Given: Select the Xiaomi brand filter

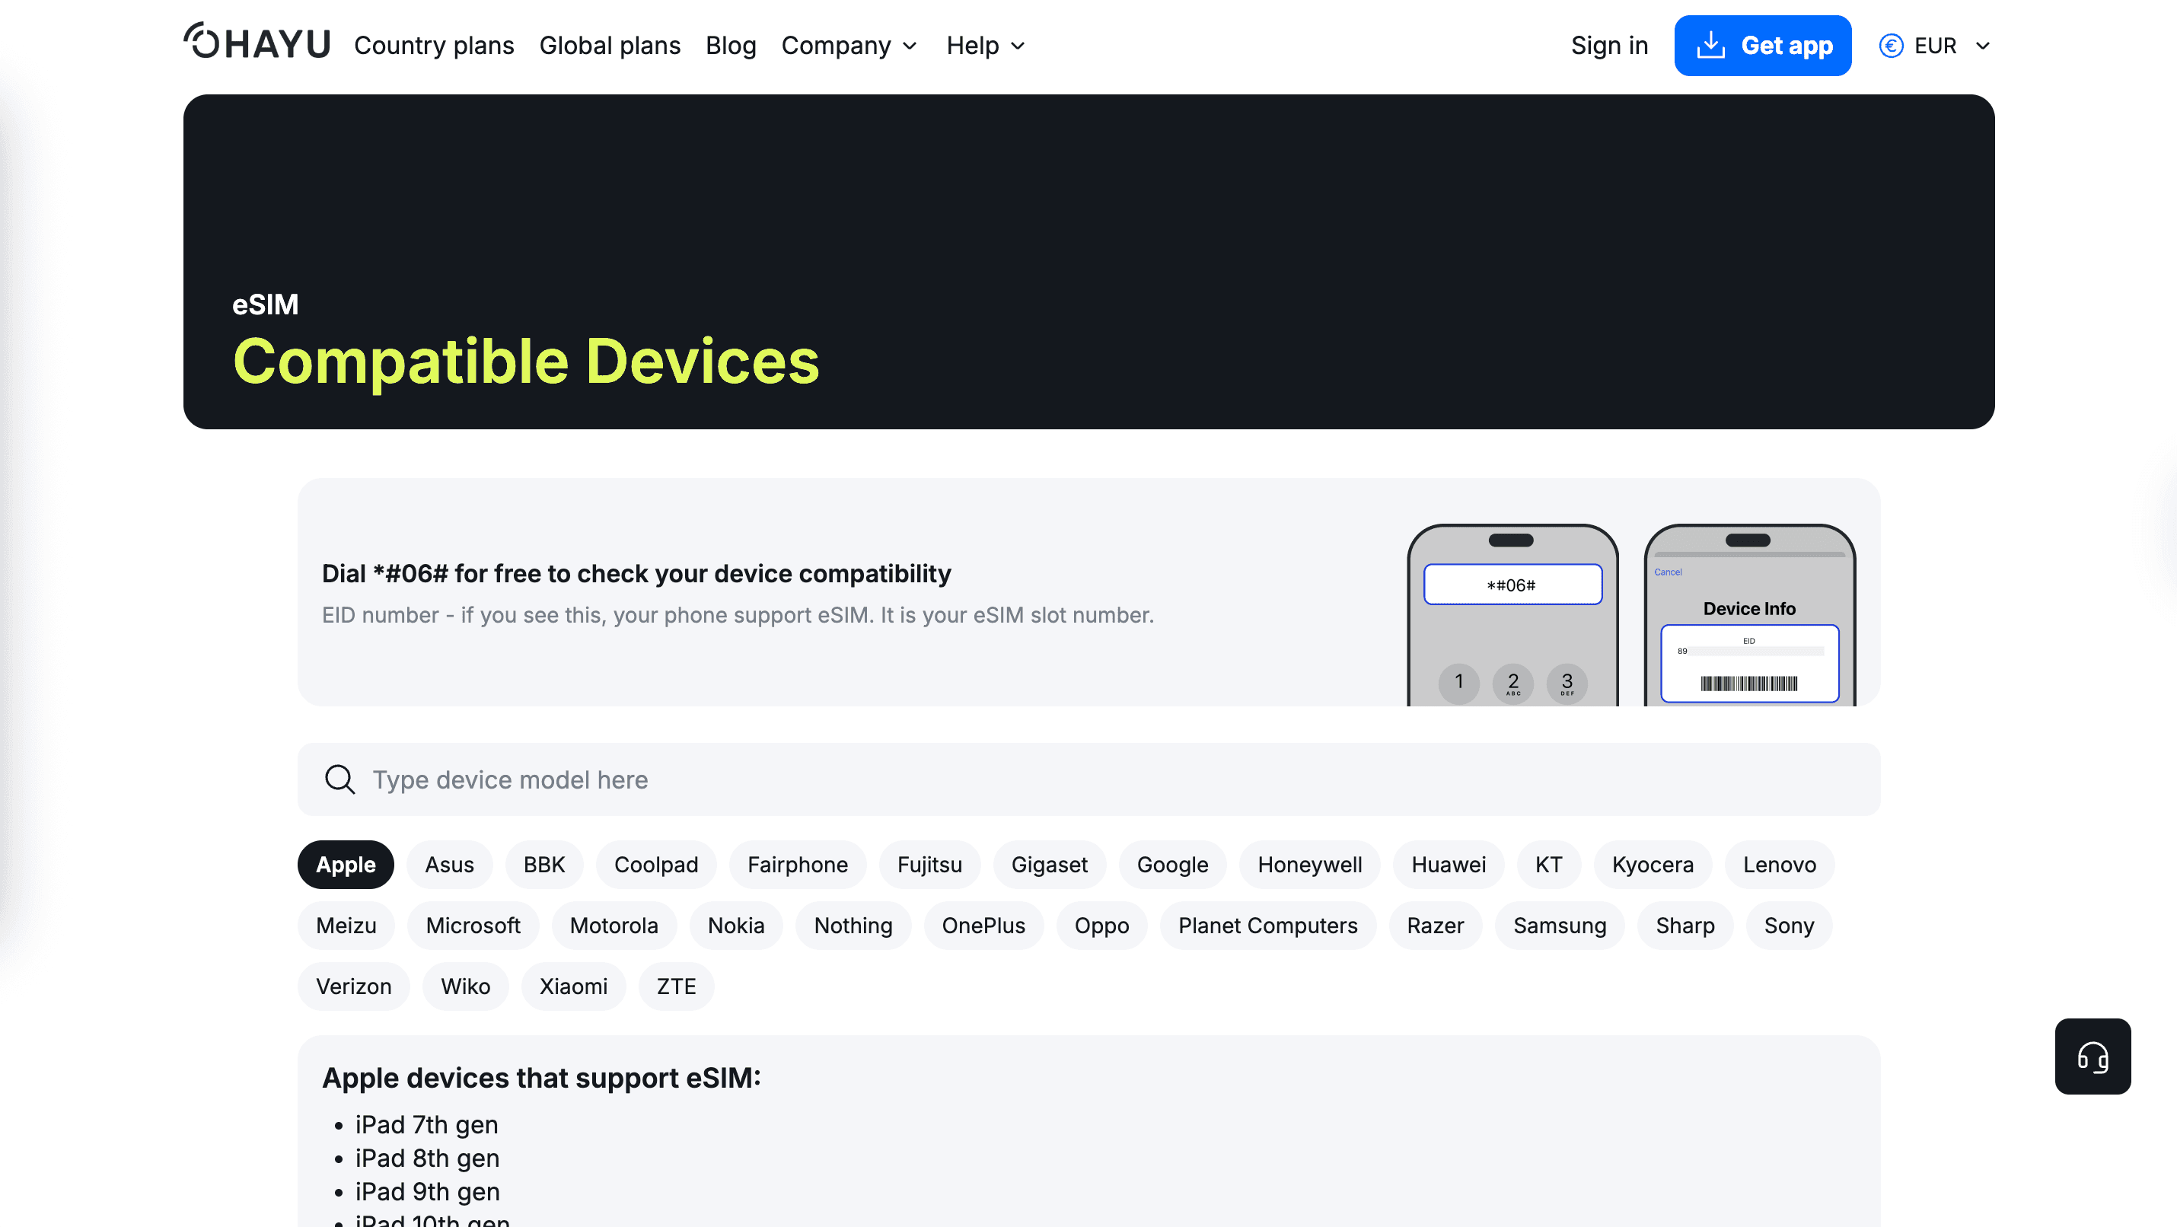Looking at the screenshot, I should [x=573, y=986].
